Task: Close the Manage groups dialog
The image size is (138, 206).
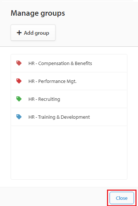Action: [x=122, y=198]
